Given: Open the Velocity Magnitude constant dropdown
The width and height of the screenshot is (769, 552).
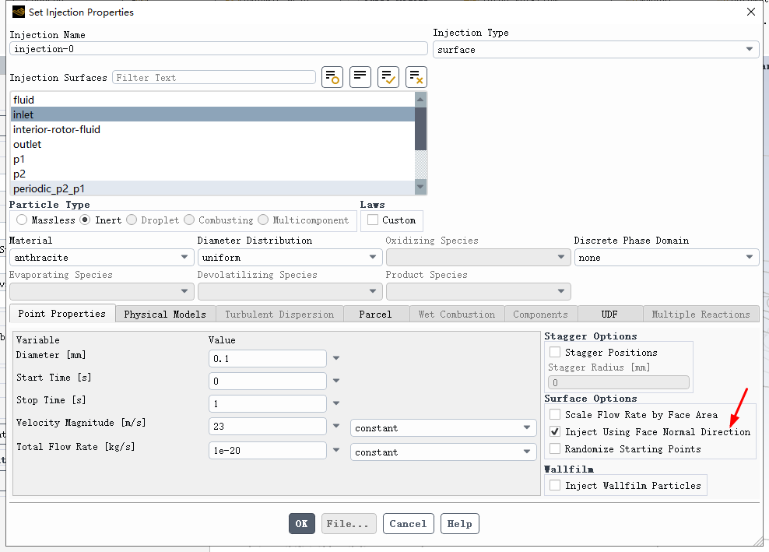Looking at the screenshot, I should (444, 428).
